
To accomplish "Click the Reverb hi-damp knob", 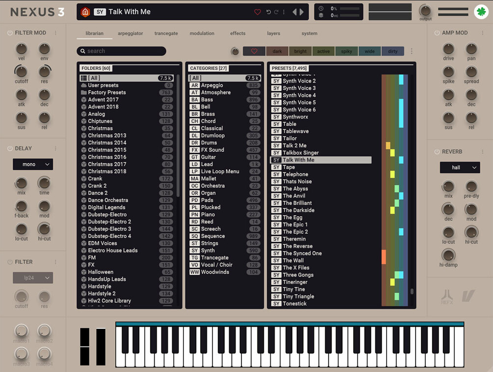I will coord(448,255).
